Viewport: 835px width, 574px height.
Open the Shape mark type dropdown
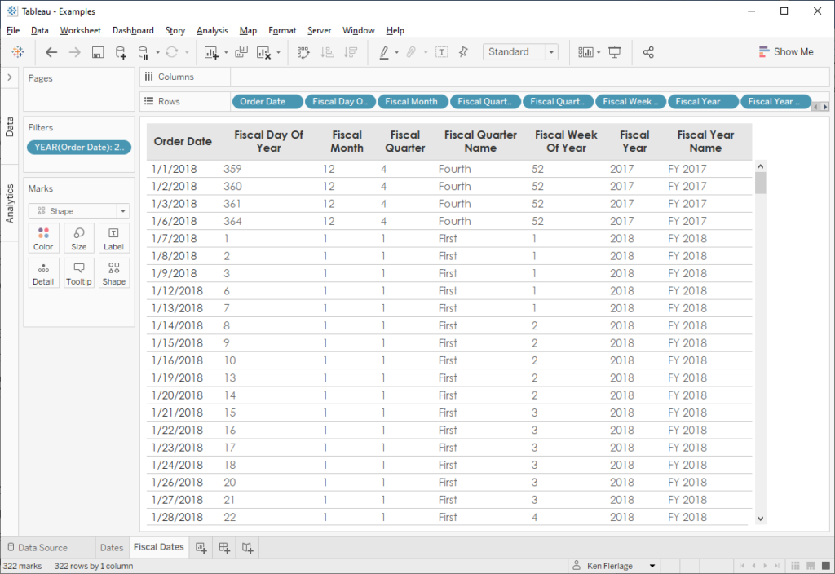(x=78, y=210)
